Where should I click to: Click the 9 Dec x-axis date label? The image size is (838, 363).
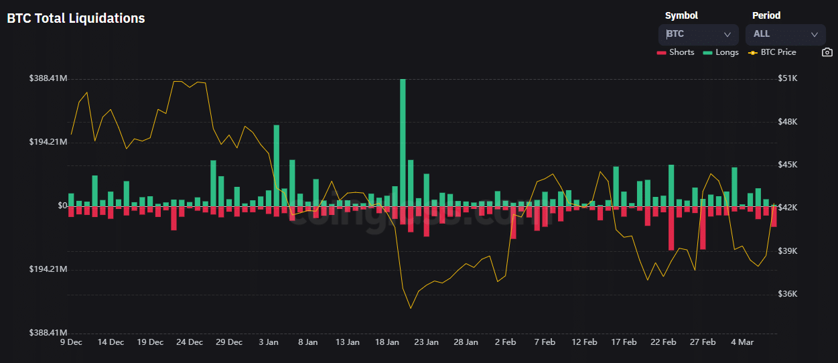pos(71,342)
